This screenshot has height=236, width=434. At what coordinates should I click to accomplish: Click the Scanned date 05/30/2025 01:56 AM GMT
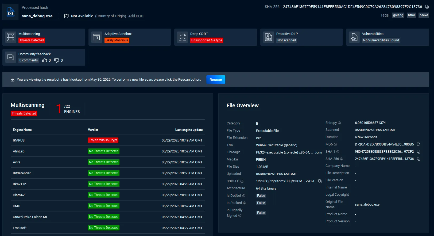375,130
